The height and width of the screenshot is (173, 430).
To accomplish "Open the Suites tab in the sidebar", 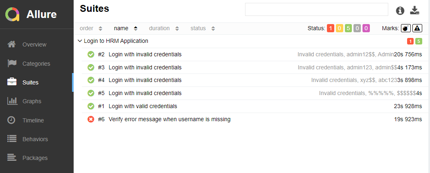I will (30, 82).
